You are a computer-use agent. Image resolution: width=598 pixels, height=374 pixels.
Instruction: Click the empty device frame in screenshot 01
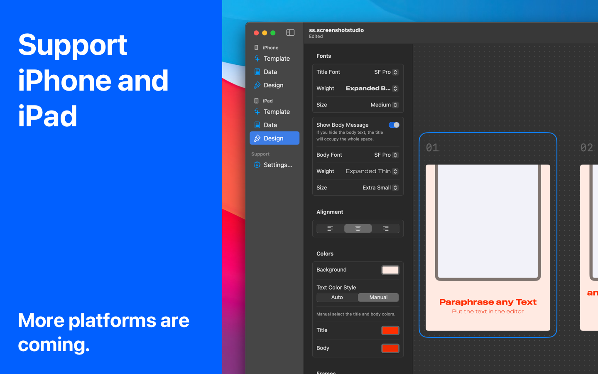pos(488,222)
